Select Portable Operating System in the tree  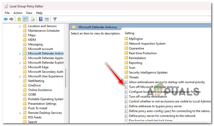click(46, 99)
